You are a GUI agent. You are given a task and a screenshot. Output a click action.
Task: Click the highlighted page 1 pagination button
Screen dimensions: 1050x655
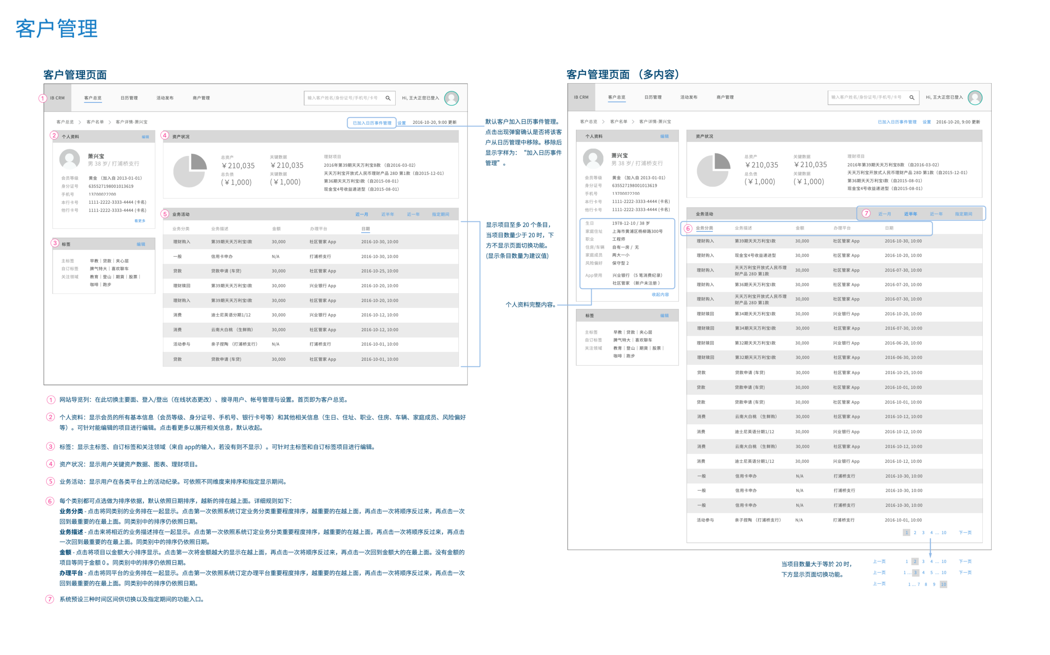coord(906,533)
